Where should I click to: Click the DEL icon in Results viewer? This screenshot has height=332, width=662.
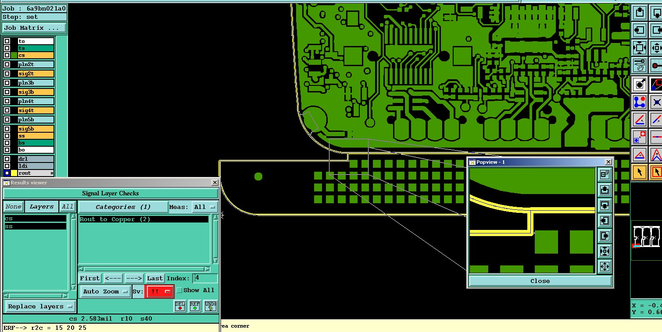[x=180, y=306]
